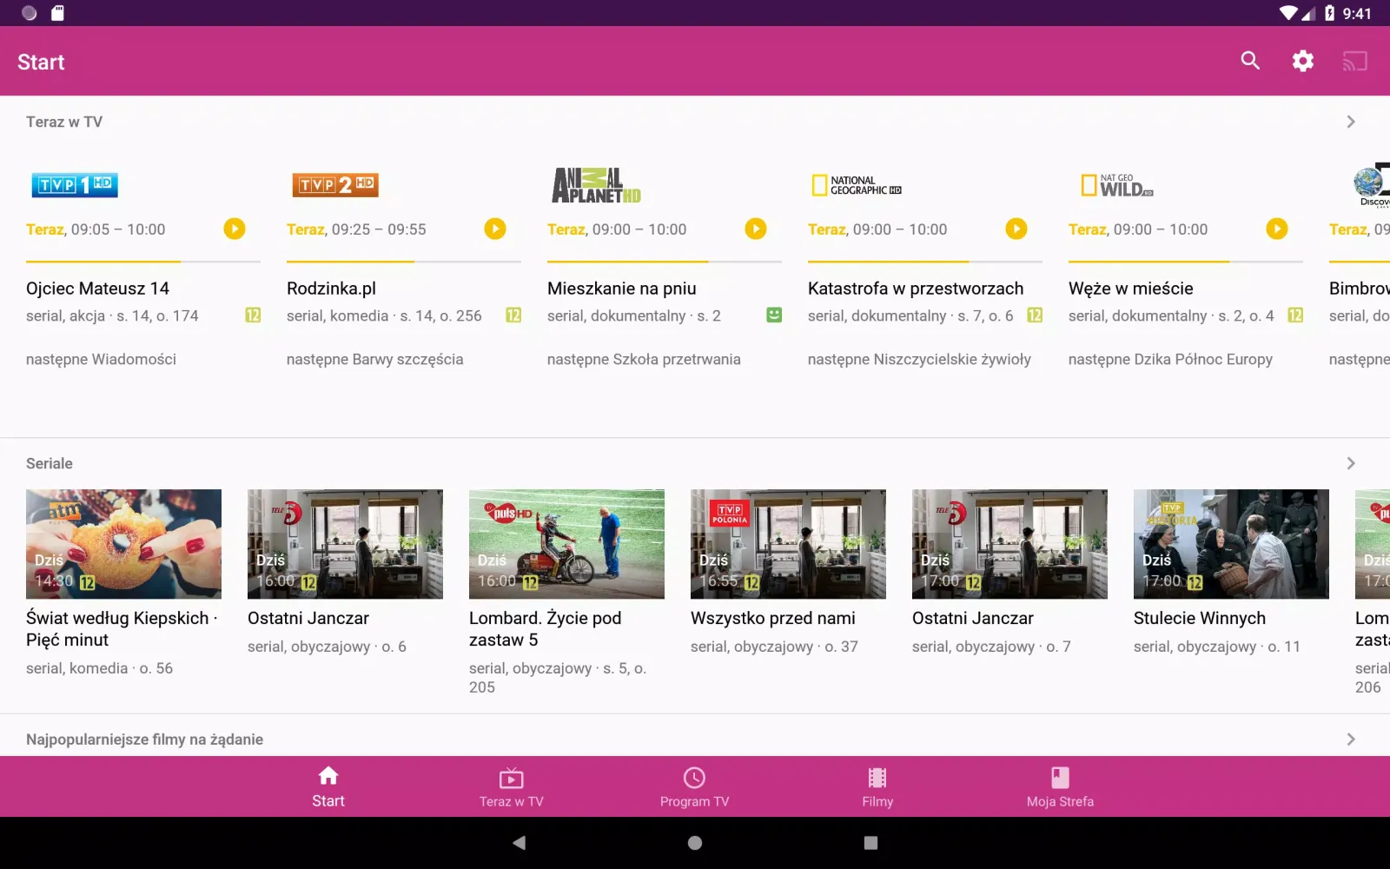
Task: Click the Seriale section heading
Action: click(x=50, y=463)
